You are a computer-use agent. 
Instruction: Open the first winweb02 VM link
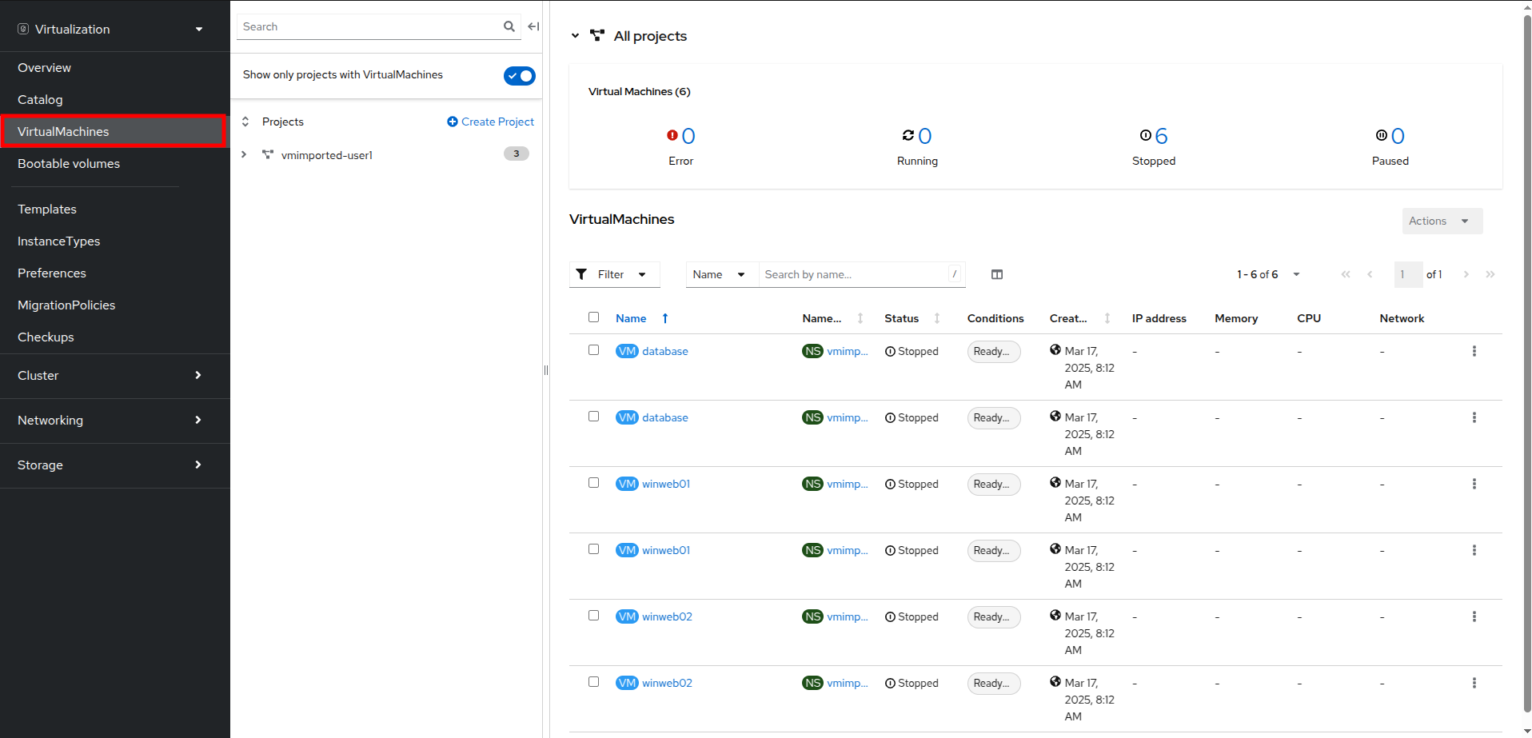[667, 616]
